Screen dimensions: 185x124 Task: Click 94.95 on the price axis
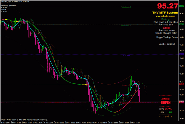(181, 118)
